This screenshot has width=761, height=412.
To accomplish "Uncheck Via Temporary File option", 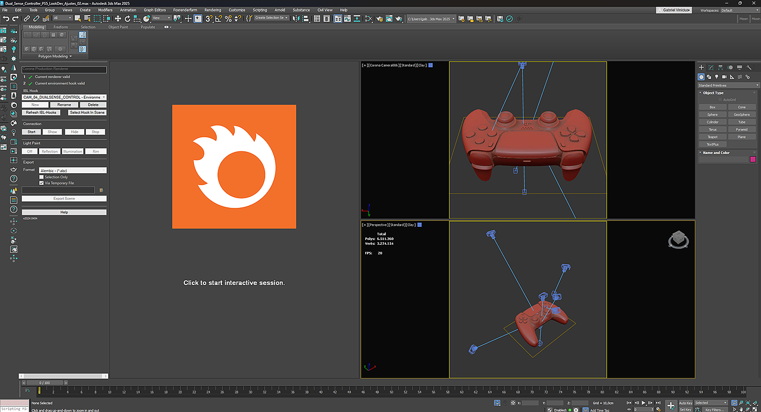I will pos(41,183).
